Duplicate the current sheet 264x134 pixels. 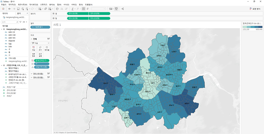[46, 9]
